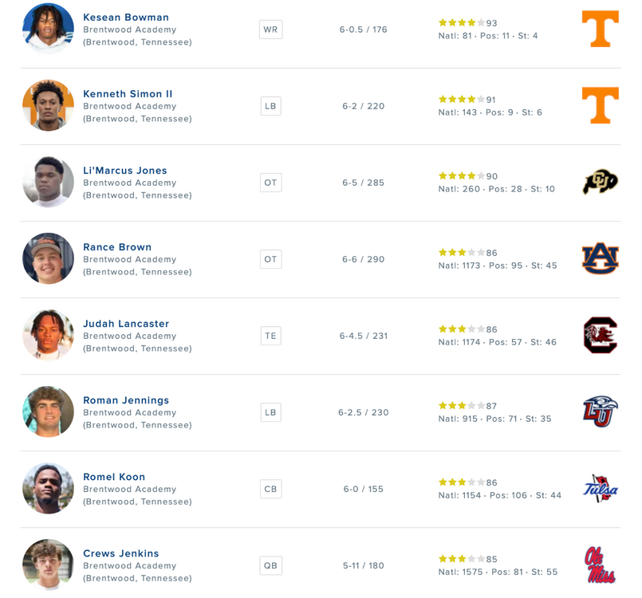642x598 pixels.
Task: Open Roman Jennings' profile picture
Action: pos(49,411)
